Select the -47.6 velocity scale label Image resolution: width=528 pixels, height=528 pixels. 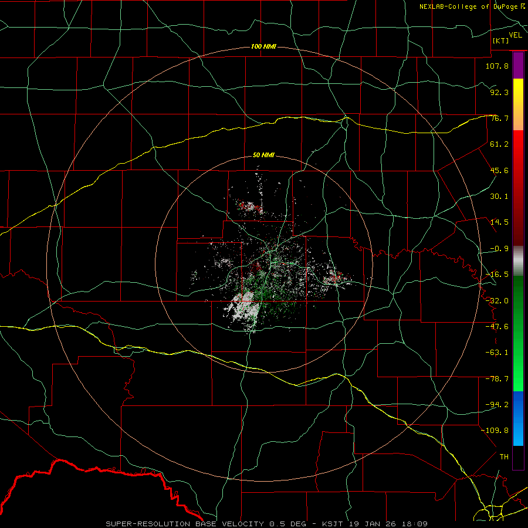tap(497, 327)
